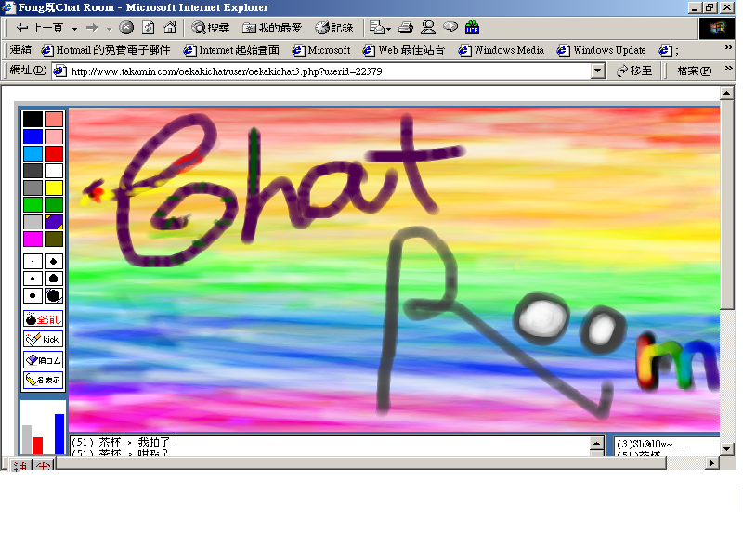This screenshot has width=743, height=557.
Task: Click the clear all (全消し) bomb button
Action: pyautogui.click(x=44, y=319)
